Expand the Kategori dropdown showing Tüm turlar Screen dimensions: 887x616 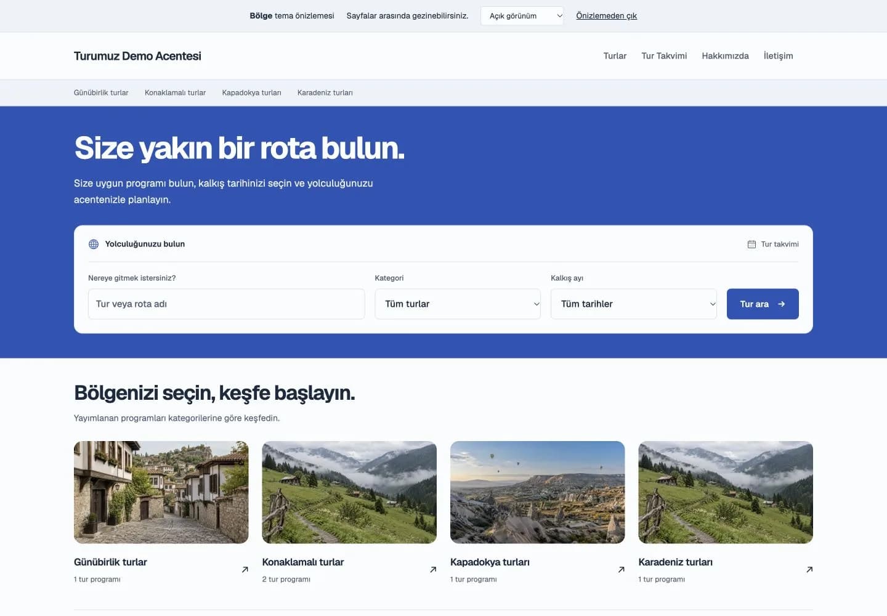[458, 304]
